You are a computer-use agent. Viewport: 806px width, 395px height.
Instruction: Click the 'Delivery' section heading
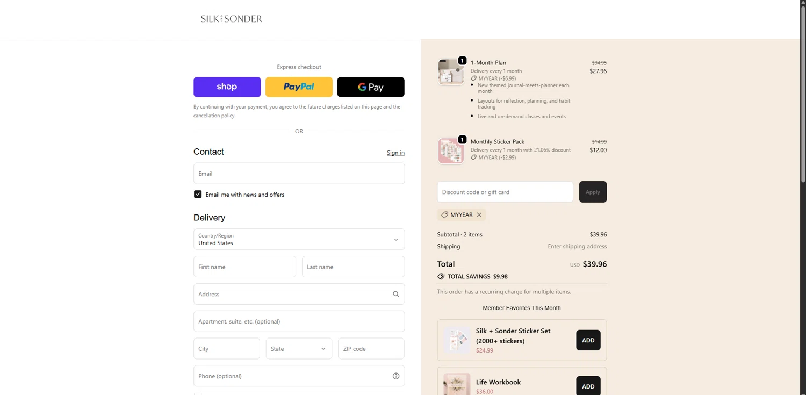coord(209,218)
